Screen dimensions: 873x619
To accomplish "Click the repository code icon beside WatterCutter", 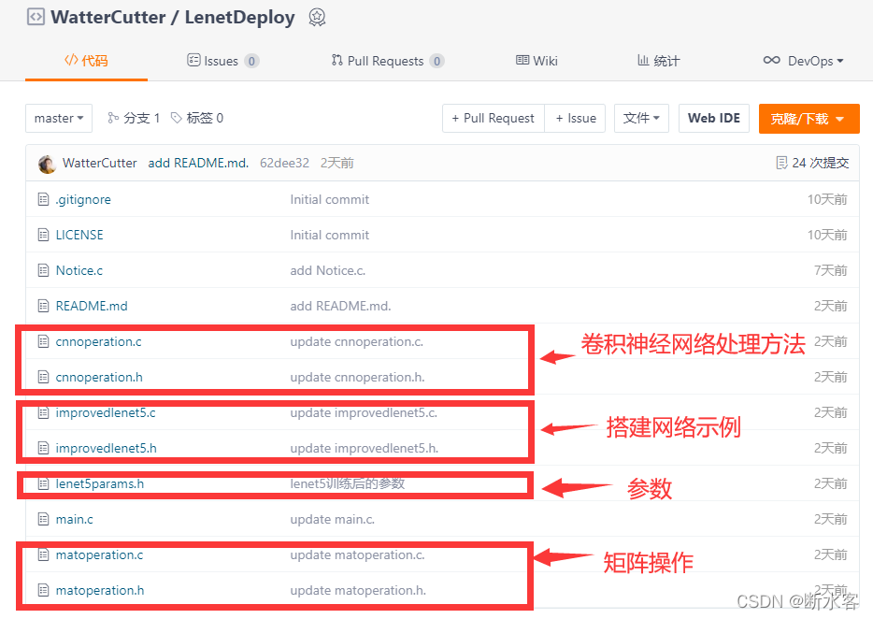I will click(x=36, y=17).
